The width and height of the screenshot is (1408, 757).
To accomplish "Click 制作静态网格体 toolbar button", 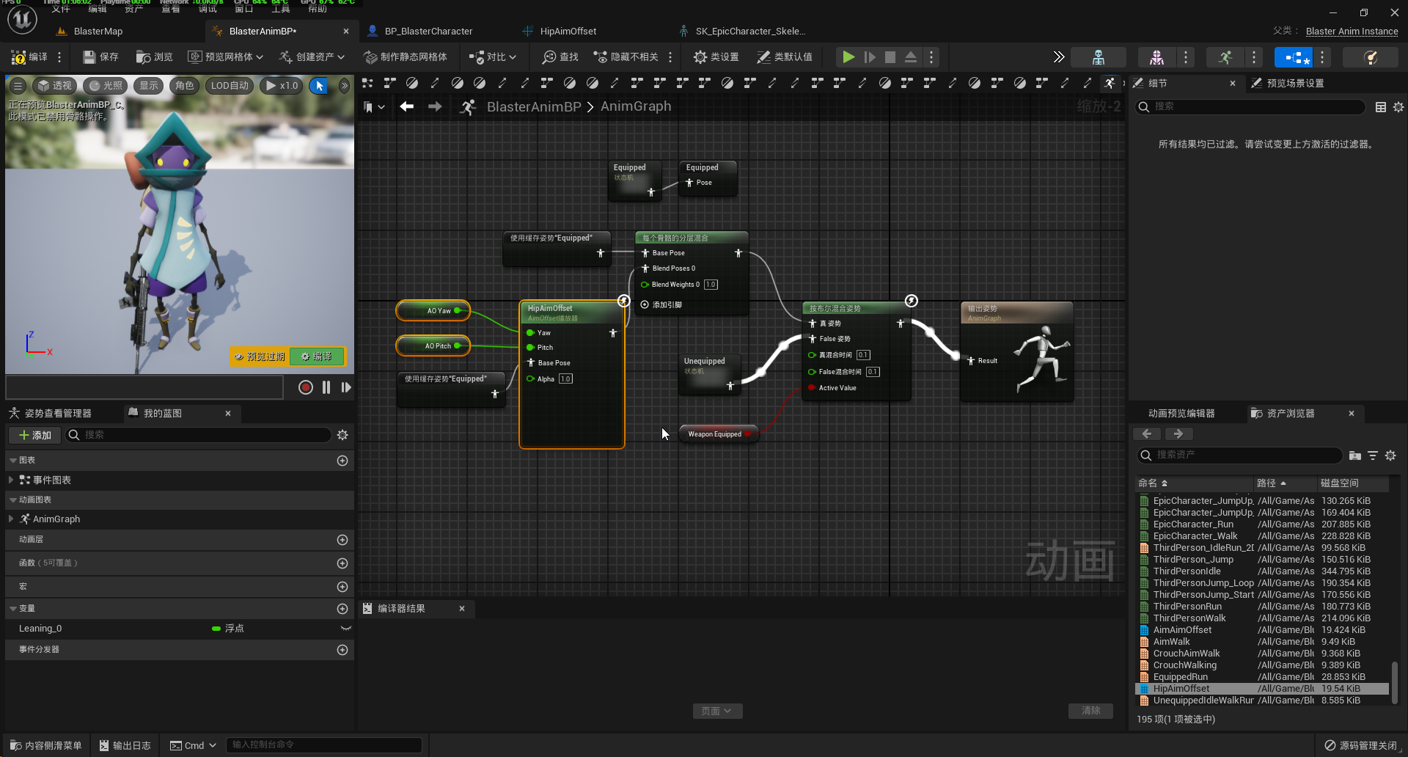I will [x=406, y=57].
